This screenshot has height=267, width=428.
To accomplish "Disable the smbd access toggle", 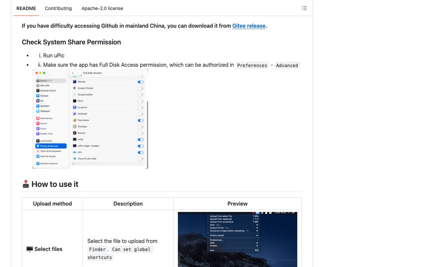I will point(141,140).
